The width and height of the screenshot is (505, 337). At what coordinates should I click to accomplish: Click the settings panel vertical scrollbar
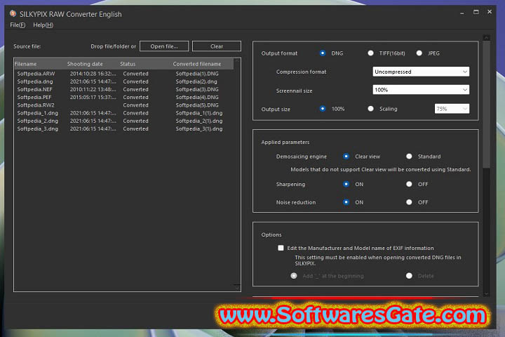click(x=486, y=104)
